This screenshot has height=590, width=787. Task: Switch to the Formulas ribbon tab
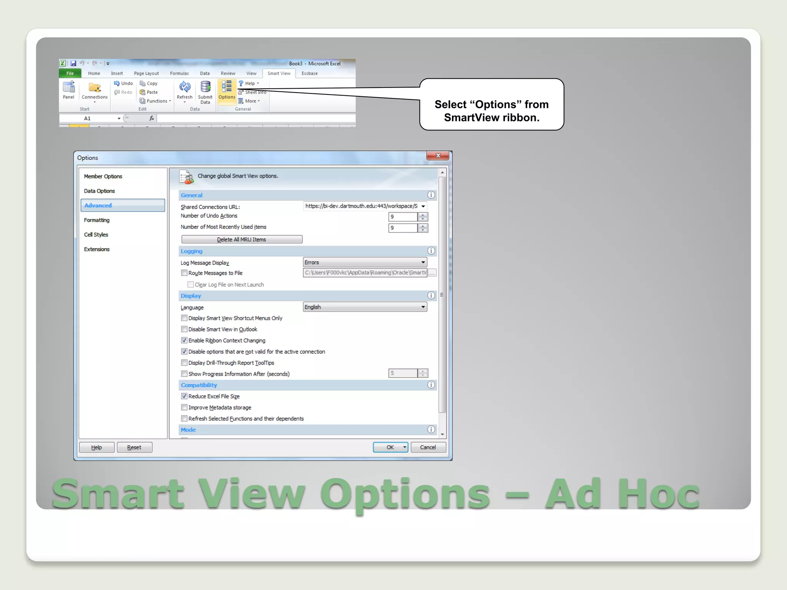click(x=179, y=73)
